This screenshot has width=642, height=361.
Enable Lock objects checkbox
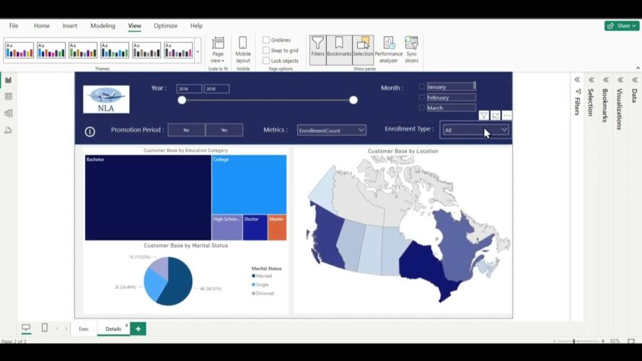pyautogui.click(x=266, y=61)
